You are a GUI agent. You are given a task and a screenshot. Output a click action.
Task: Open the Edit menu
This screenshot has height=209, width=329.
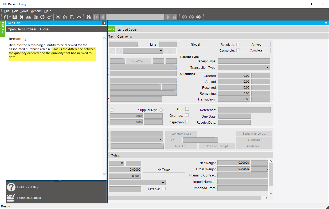pyautogui.click(x=15, y=11)
